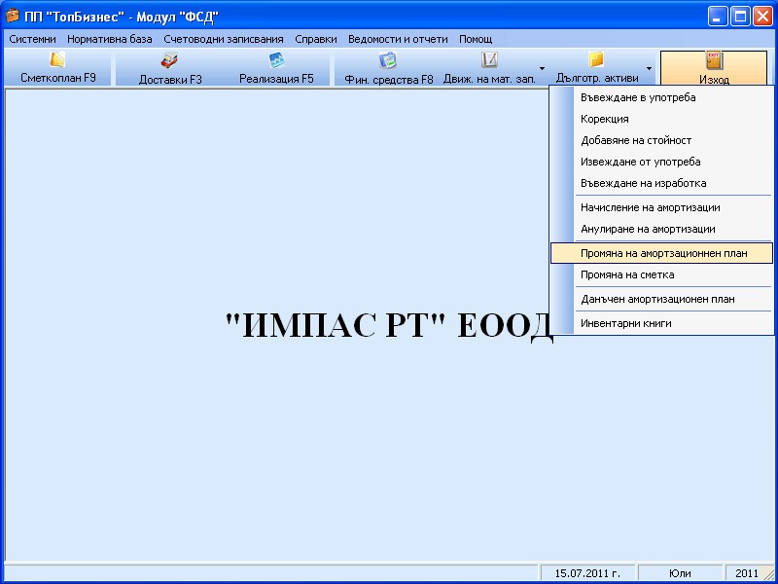Click highlighted Промяна на амортзационнен план

(x=662, y=253)
